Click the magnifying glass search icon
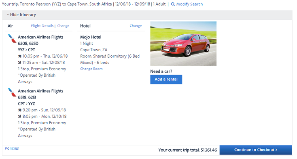This screenshot has height=159, width=297. 173,4
